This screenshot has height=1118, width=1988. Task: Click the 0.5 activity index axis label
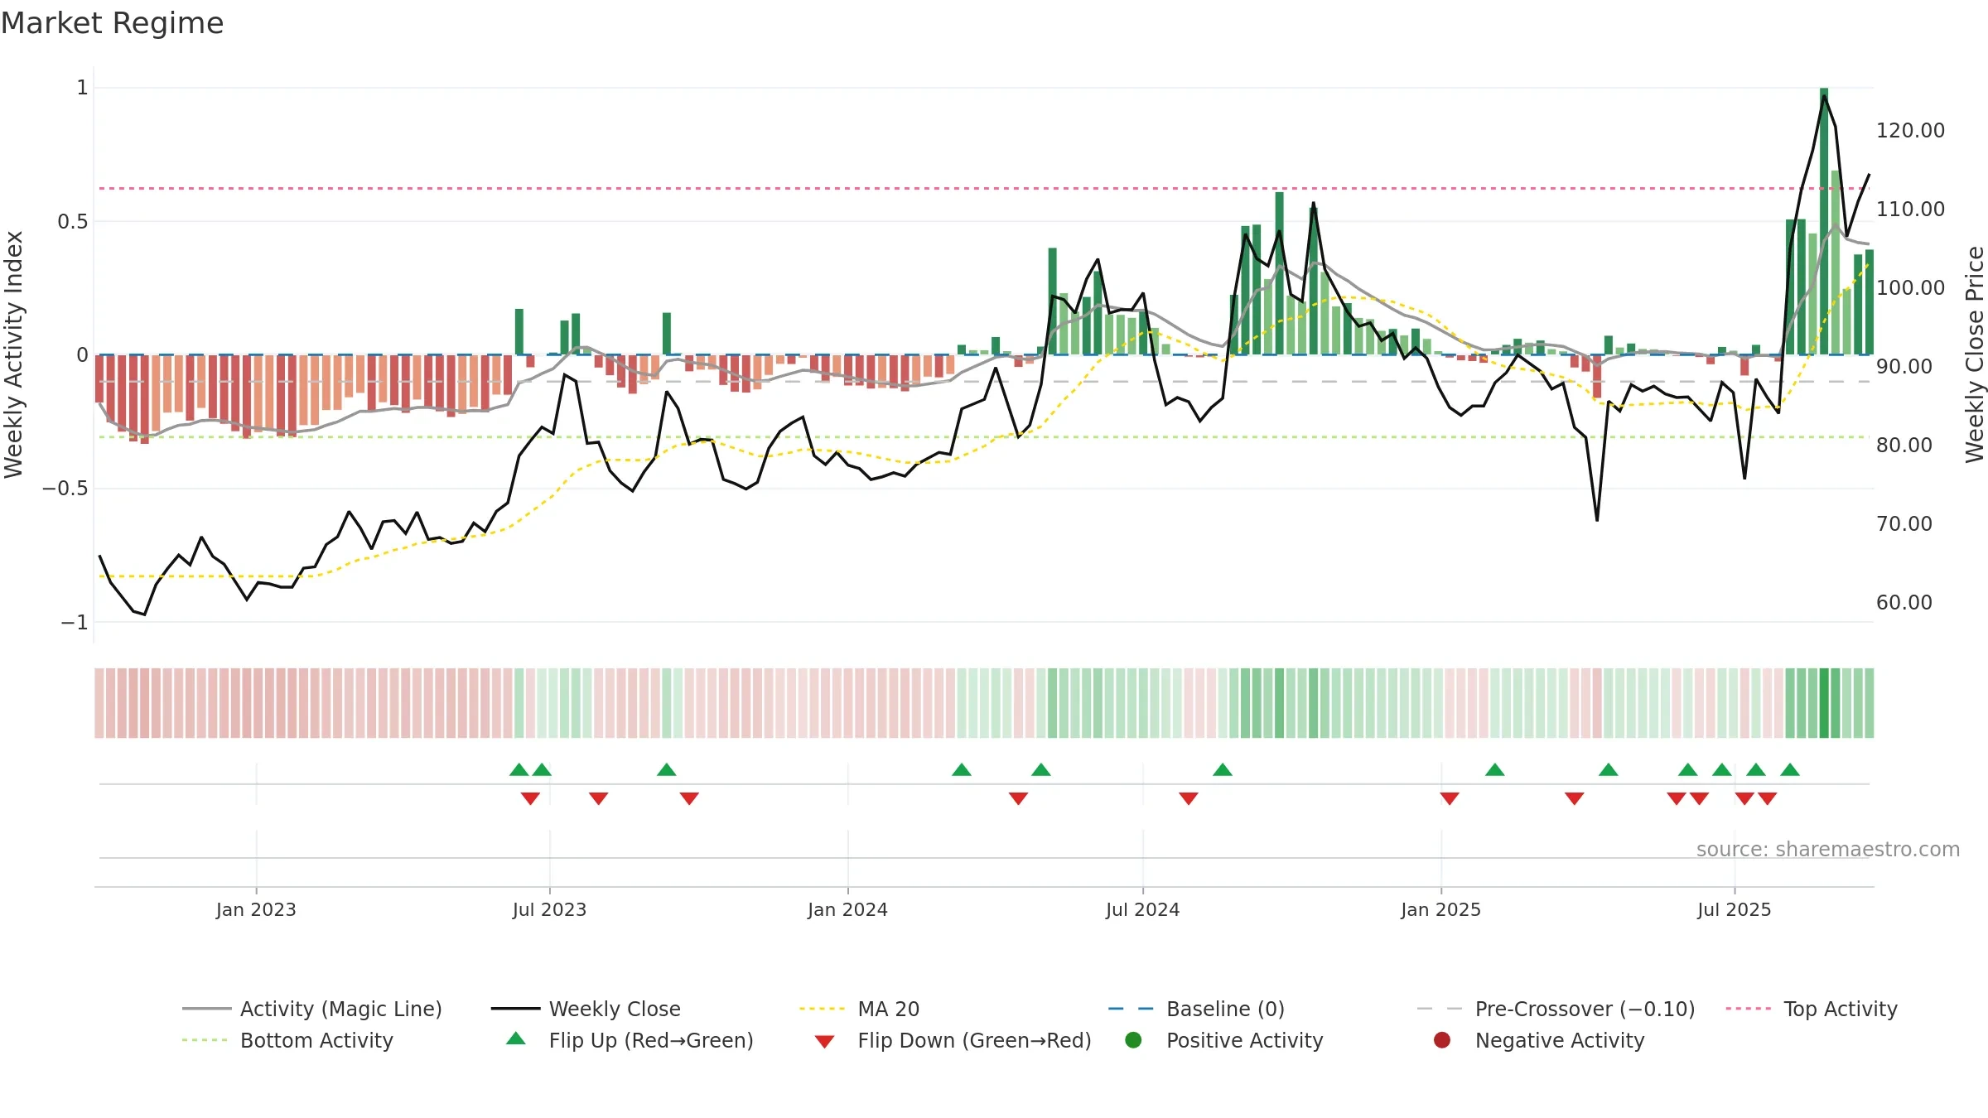[73, 222]
